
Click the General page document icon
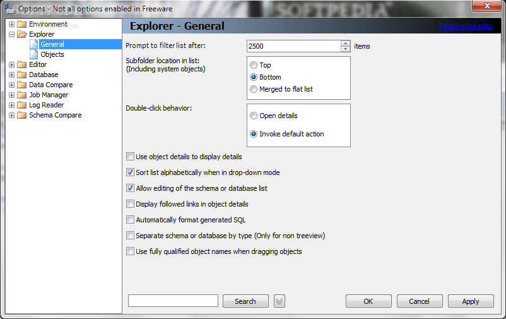tap(34, 44)
